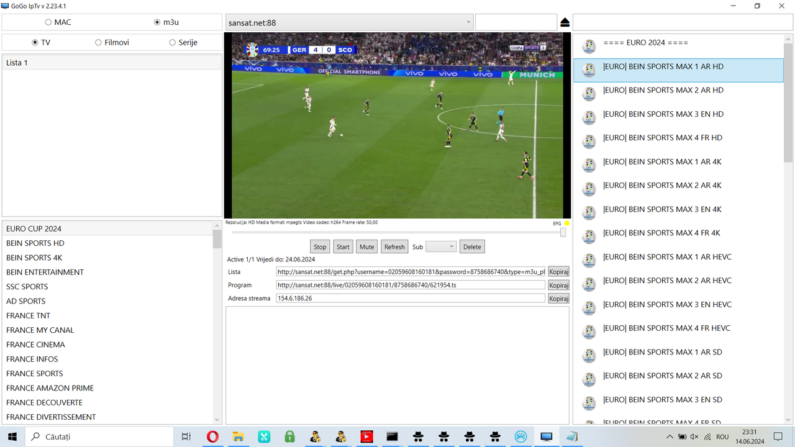Click the logo of BEIN SPORTS MAX 1 AR HD
Screen dimensions: 795x447
pyautogui.click(x=589, y=70)
